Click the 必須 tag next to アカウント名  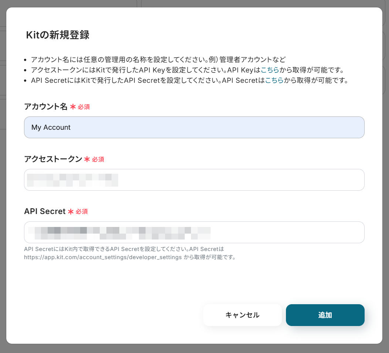[83, 107]
